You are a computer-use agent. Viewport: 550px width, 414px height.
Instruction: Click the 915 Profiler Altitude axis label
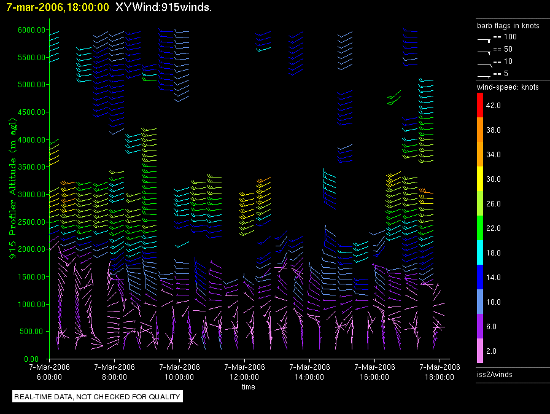coord(13,184)
